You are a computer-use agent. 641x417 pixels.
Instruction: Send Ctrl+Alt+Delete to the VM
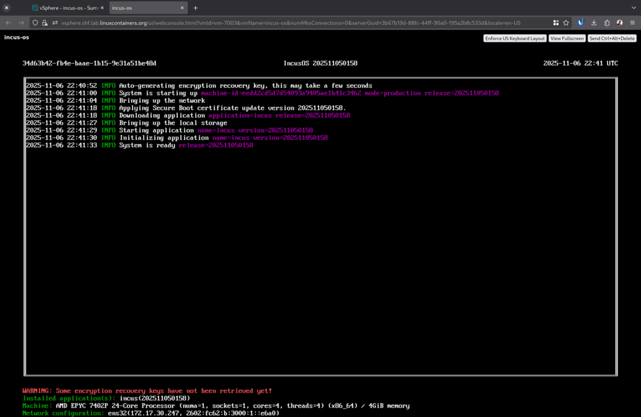pyautogui.click(x=612, y=38)
